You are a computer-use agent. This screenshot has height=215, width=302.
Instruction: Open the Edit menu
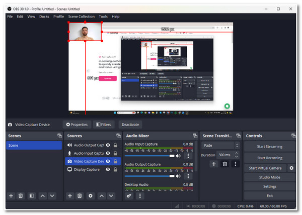pyautogui.click(x=20, y=17)
